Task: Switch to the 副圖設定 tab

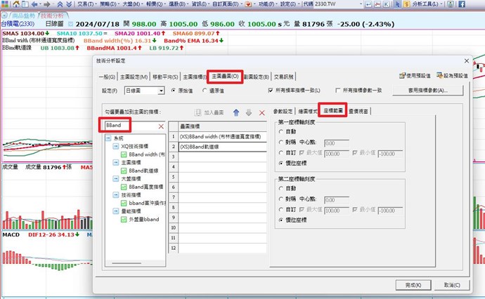Action: [x=255, y=76]
